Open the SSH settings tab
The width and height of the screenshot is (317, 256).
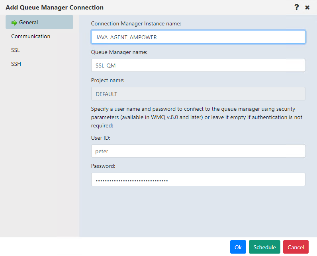[x=16, y=64]
